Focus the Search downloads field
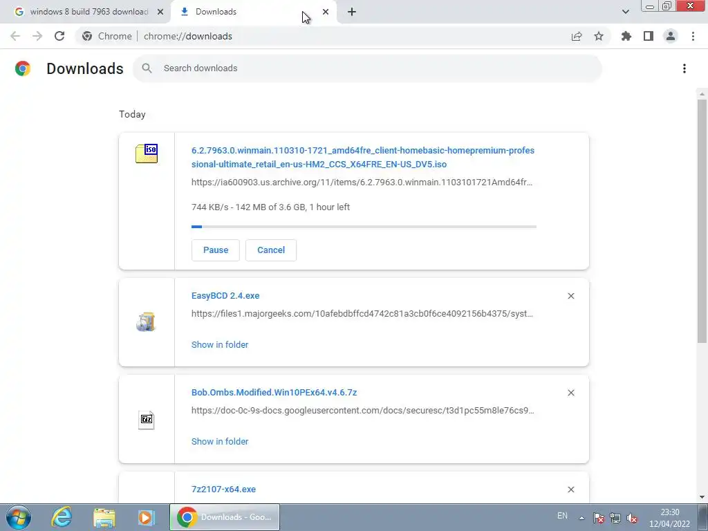The height and width of the screenshot is (531, 708). [368, 68]
